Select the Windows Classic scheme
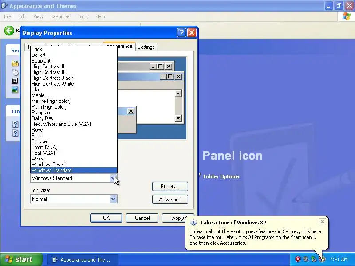This screenshot has width=355, height=266. click(74, 164)
